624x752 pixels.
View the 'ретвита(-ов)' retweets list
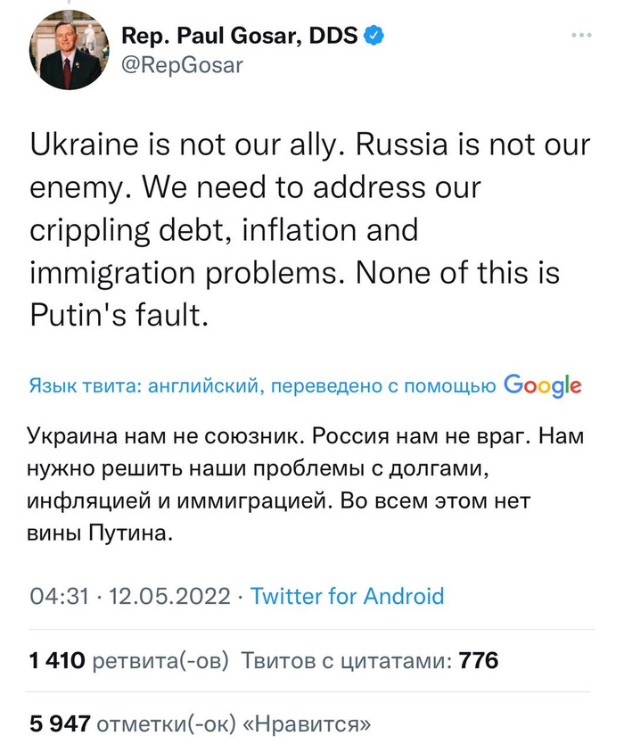point(161,661)
